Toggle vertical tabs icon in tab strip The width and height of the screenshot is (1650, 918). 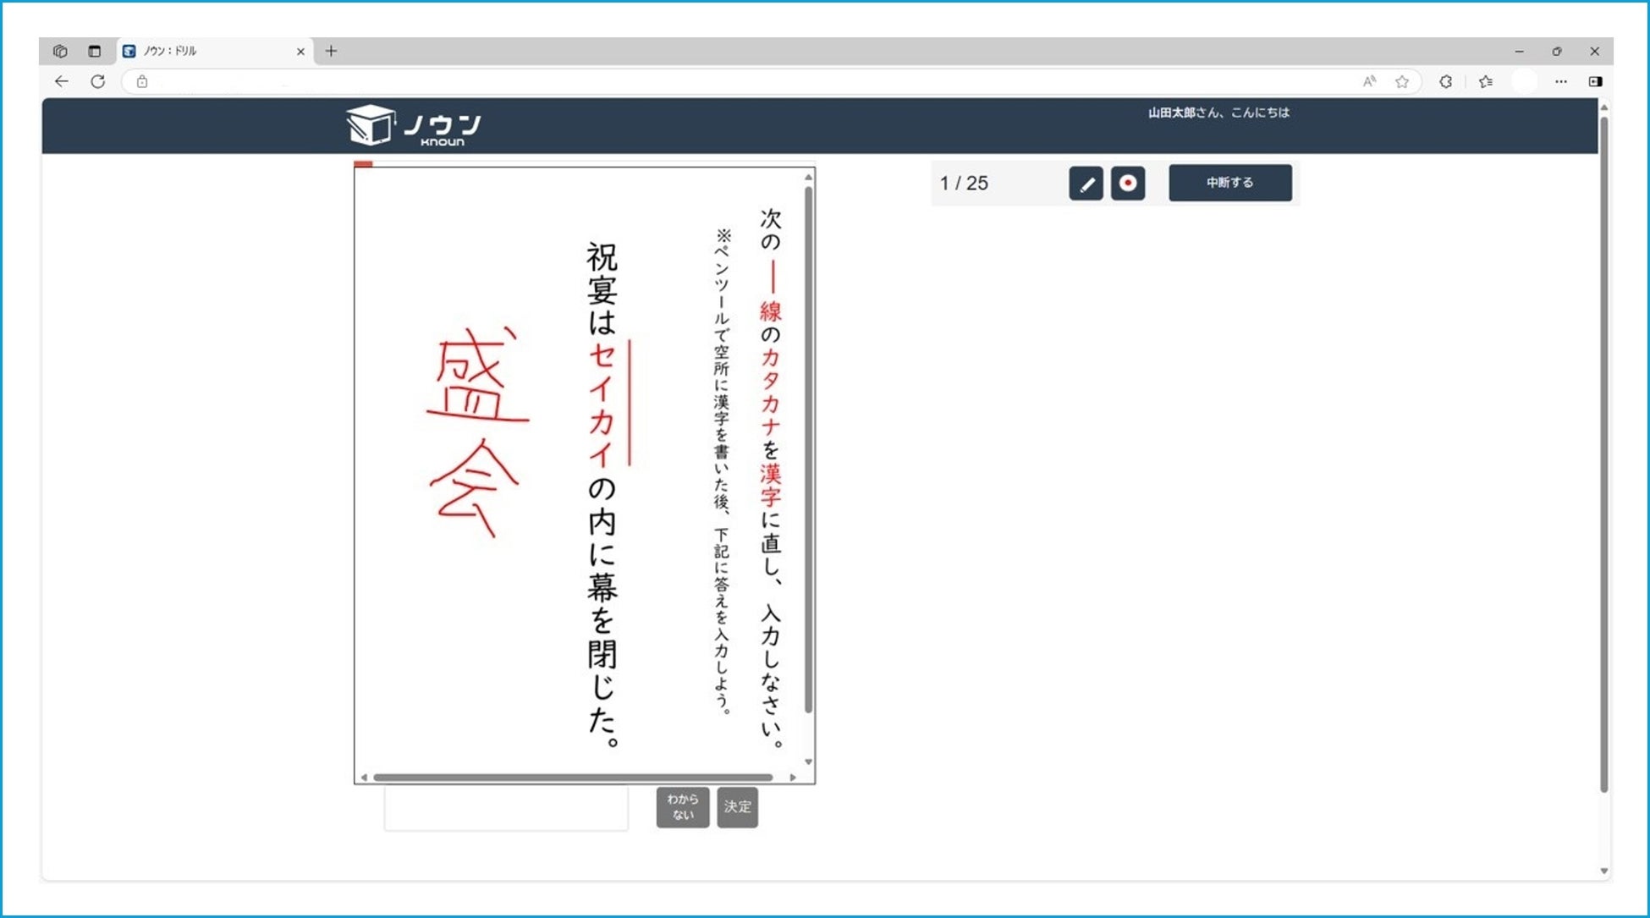pos(94,51)
